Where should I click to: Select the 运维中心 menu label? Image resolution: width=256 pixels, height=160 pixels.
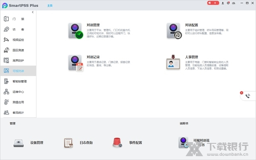[x=18, y=92]
